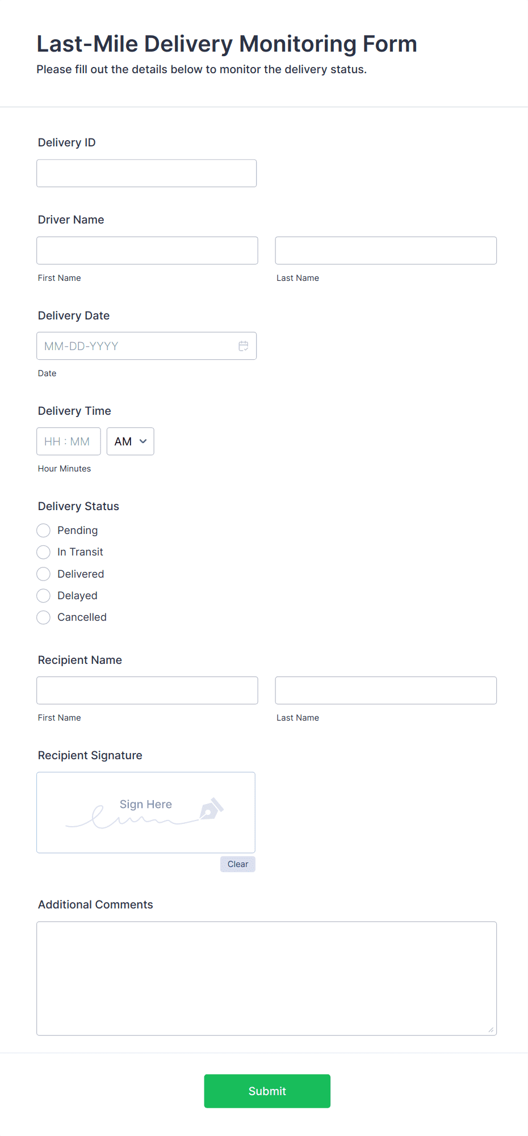Click the Recipient Last Name field

pyautogui.click(x=385, y=691)
